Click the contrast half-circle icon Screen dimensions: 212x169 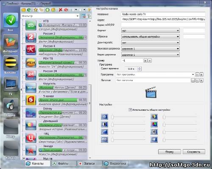(x=105, y=124)
